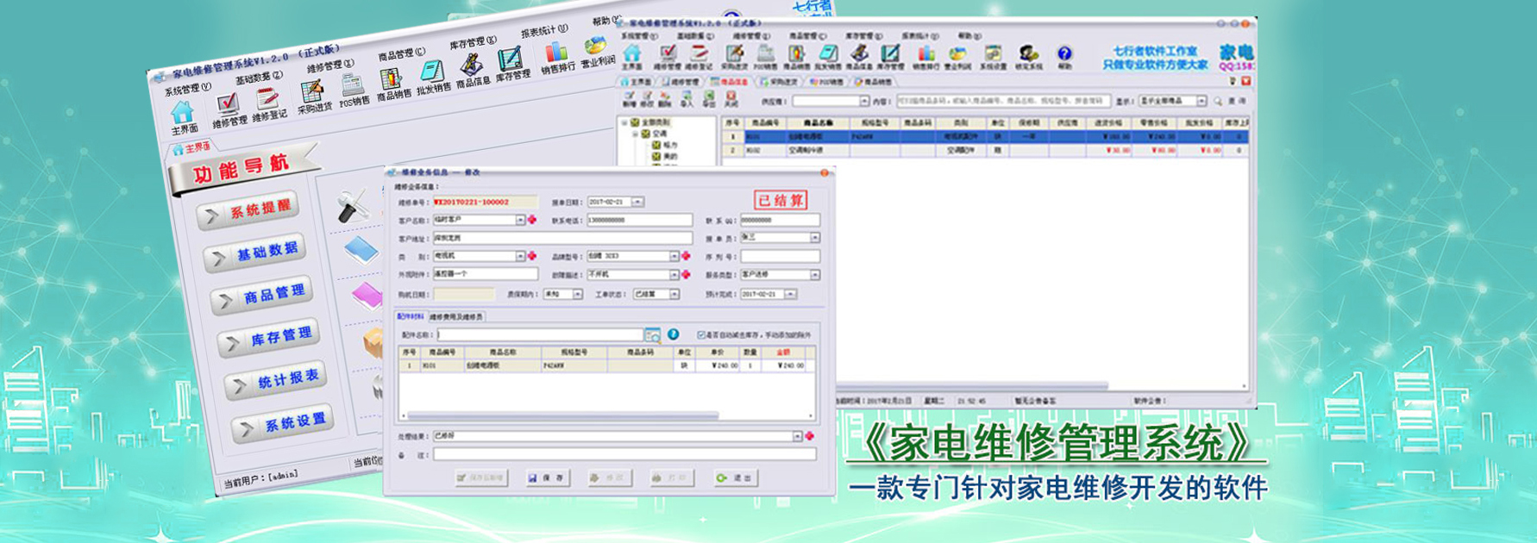Screen dimensions: 1537x543
Task: Click the 统计报表 navigation button
Action: coord(275,381)
